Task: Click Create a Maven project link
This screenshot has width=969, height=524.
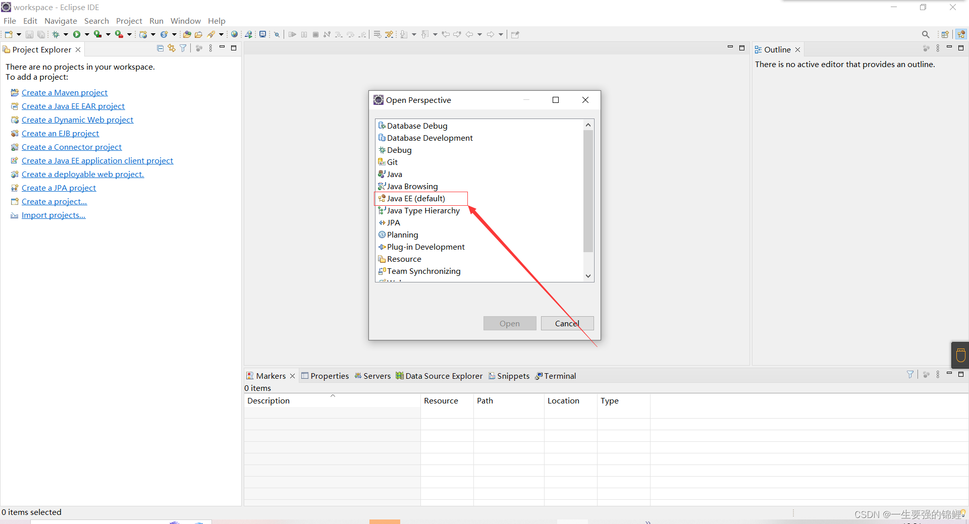Action: point(65,92)
